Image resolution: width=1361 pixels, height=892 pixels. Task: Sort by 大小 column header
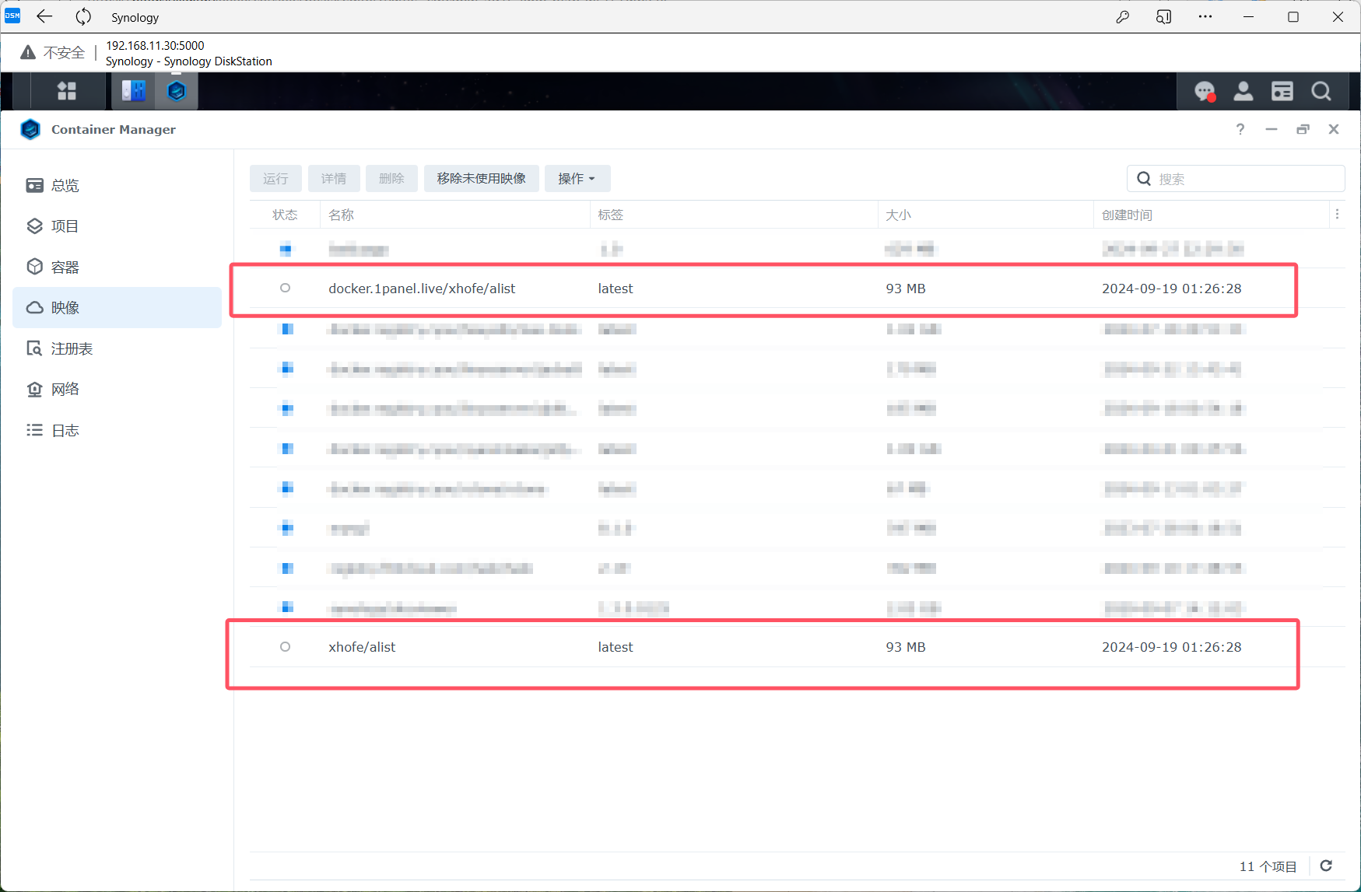(986, 215)
